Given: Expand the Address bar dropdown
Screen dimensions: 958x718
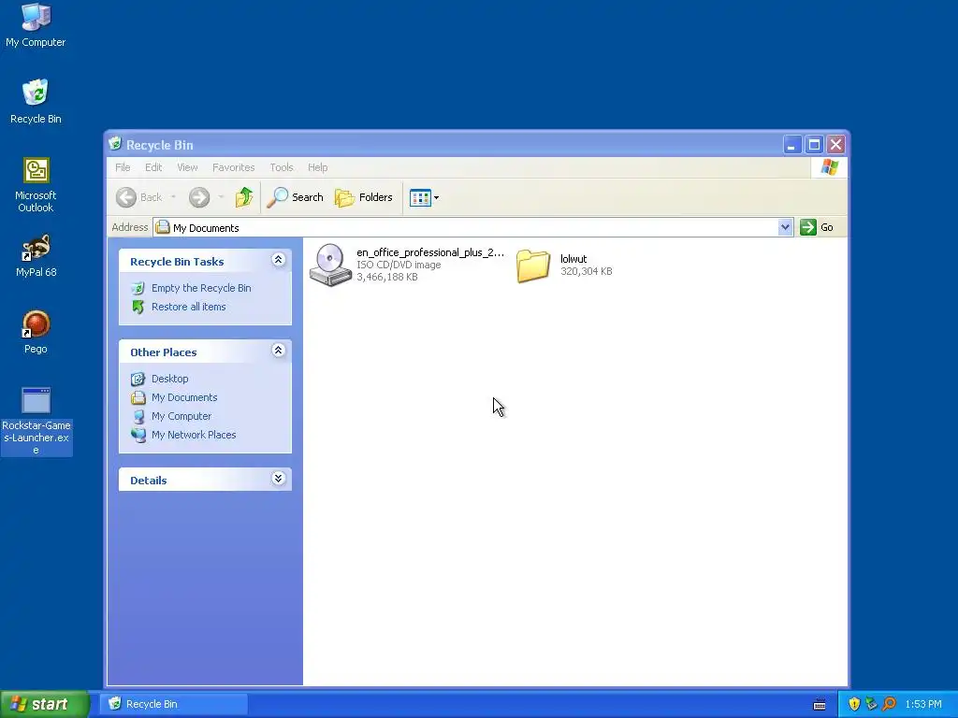Looking at the screenshot, I should pyautogui.click(x=785, y=227).
